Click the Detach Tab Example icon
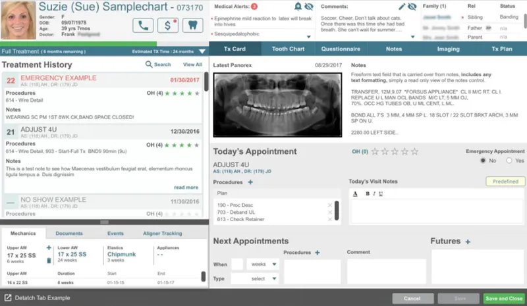The width and height of the screenshot is (527, 306). [x=8, y=297]
